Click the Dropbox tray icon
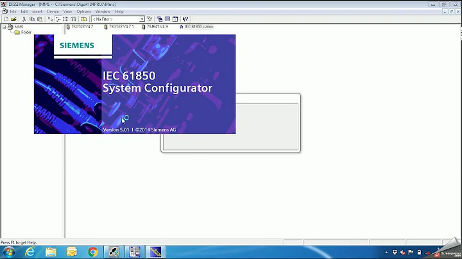The height and width of the screenshot is (259, 462). coord(395,253)
